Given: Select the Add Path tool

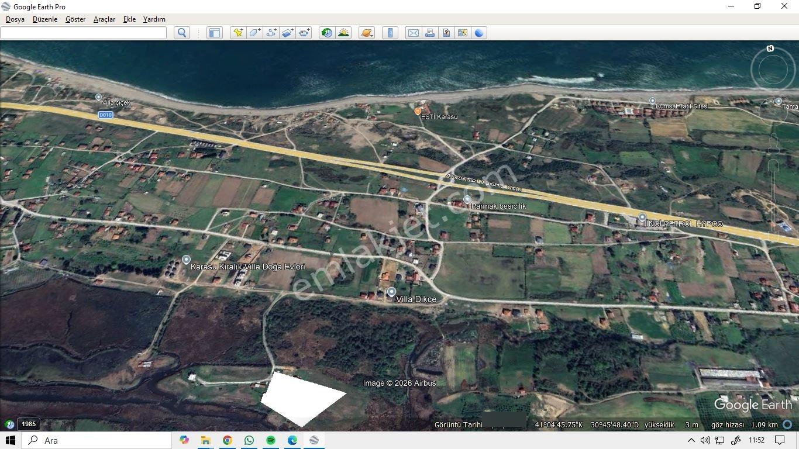Looking at the screenshot, I should [x=271, y=33].
